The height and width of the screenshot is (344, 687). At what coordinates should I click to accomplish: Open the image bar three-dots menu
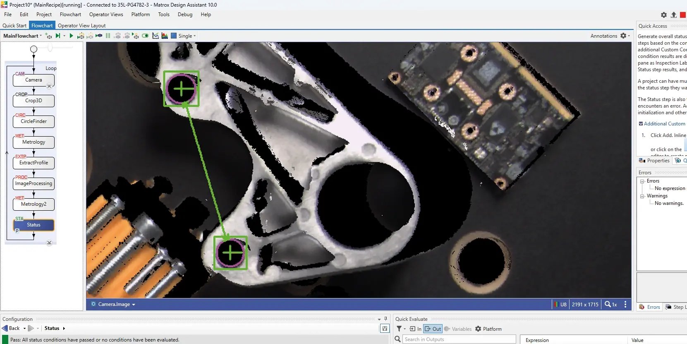pos(625,304)
